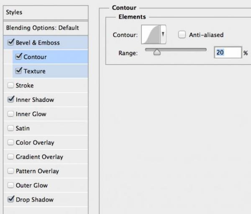Uncheck the Texture style checkbox

18,71
